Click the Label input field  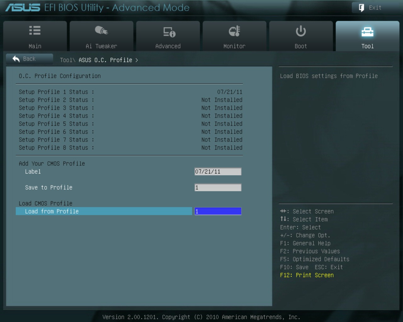coord(218,172)
